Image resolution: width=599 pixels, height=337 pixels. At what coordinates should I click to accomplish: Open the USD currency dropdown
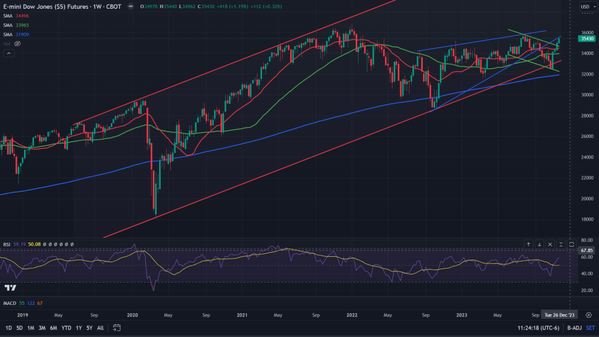585,7
